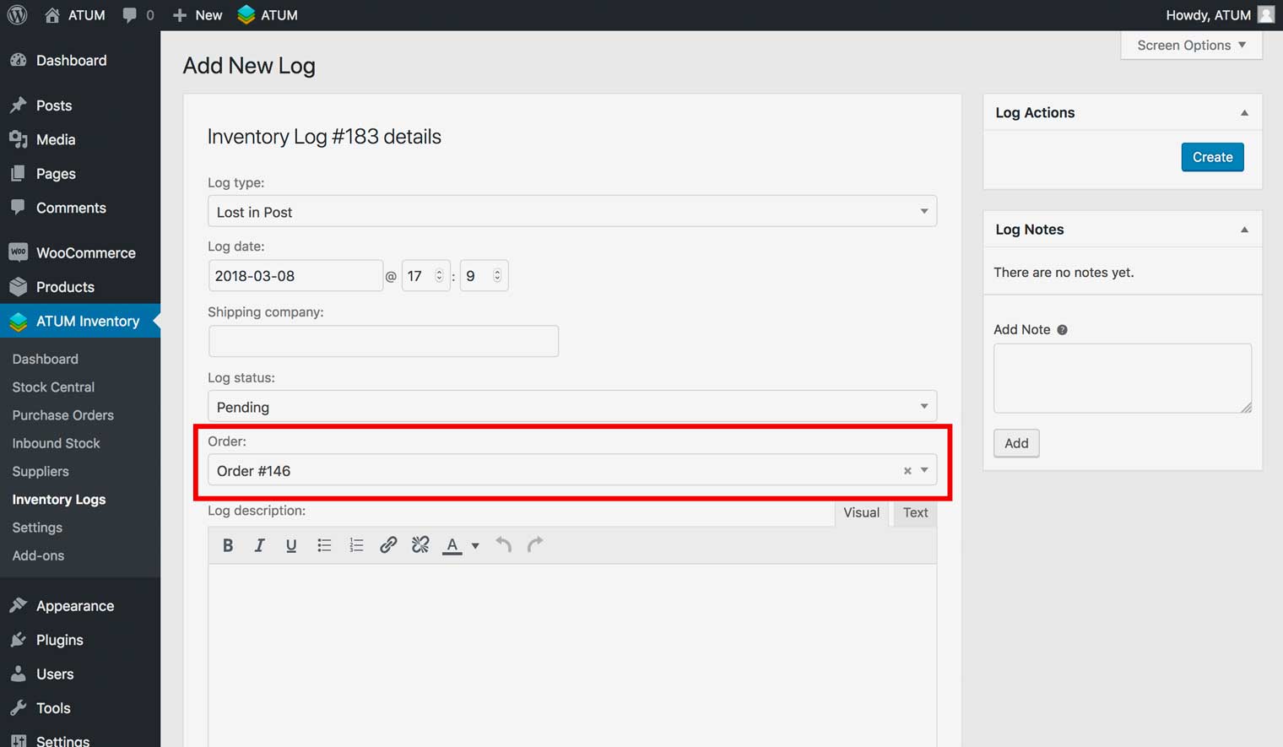Click the Create button
1283x747 pixels.
pyautogui.click(x=1212, y=157)
